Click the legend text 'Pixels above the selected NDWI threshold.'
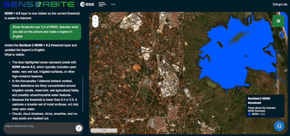The height and width of the screenshot is (136, 290). click(262, 109)
